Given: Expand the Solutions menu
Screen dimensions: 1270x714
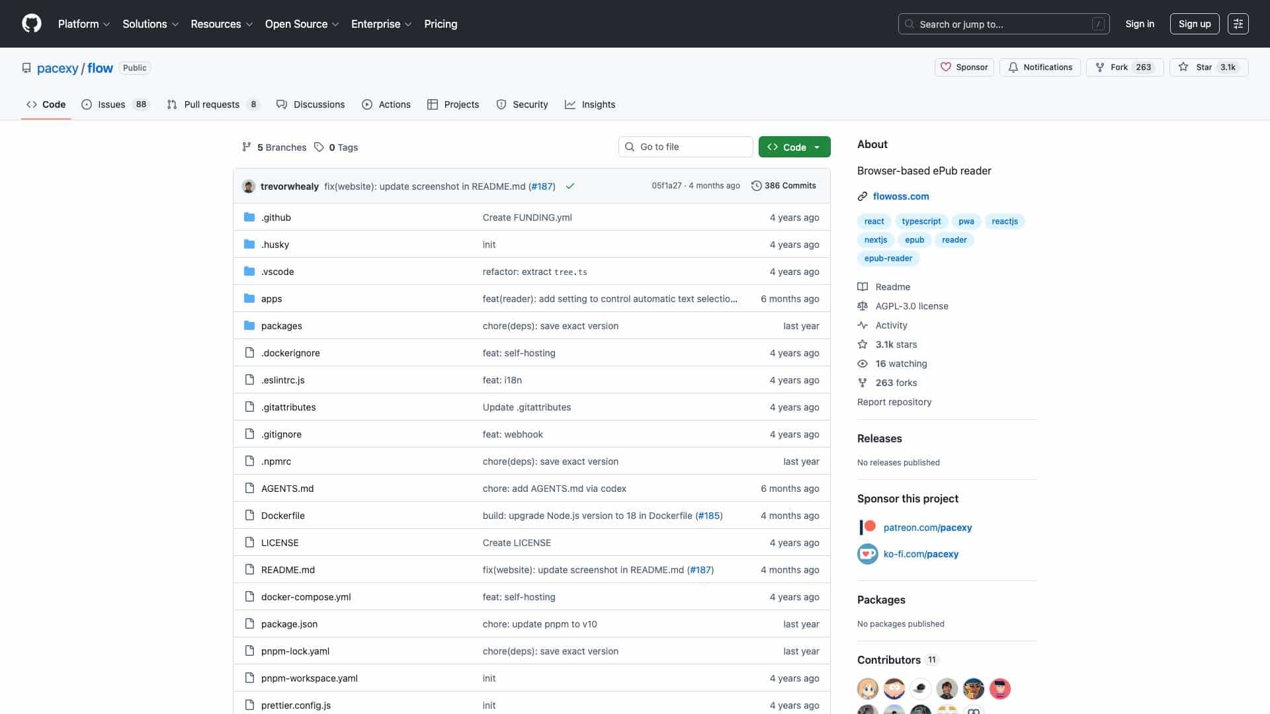Looking at the screenshot, I should coord(150,24).
